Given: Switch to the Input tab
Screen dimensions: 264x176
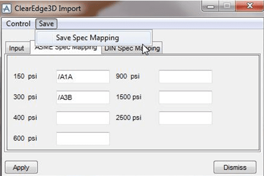Looking at the screenshot, I should 17,48.
